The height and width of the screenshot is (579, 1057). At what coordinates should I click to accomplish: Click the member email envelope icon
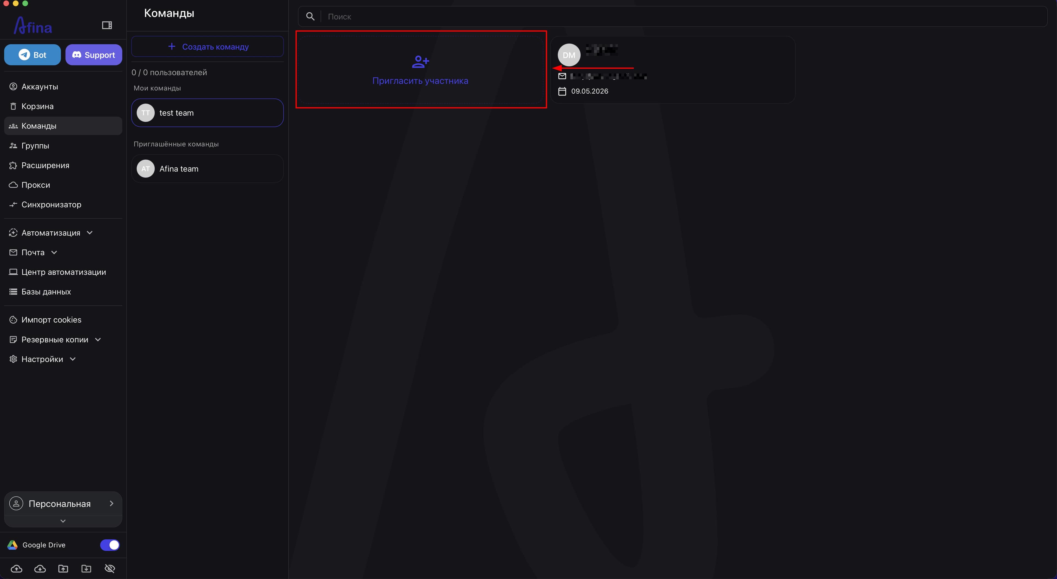pyautogui.click(x=562, y=76)
